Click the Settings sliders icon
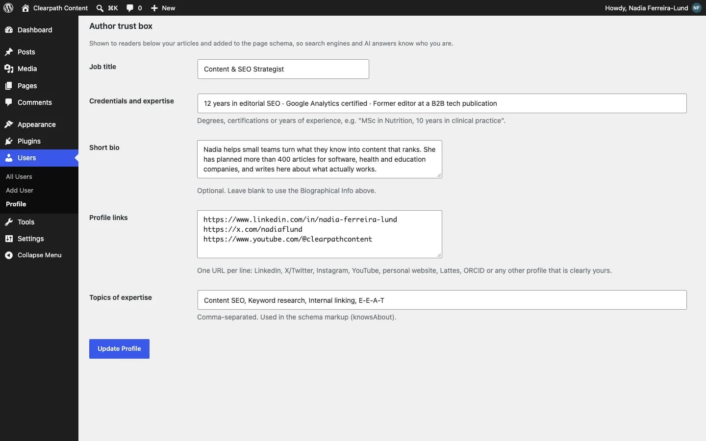 [x=9, y=239]
